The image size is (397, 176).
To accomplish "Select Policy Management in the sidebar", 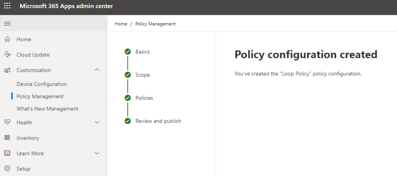I will 40,96.
